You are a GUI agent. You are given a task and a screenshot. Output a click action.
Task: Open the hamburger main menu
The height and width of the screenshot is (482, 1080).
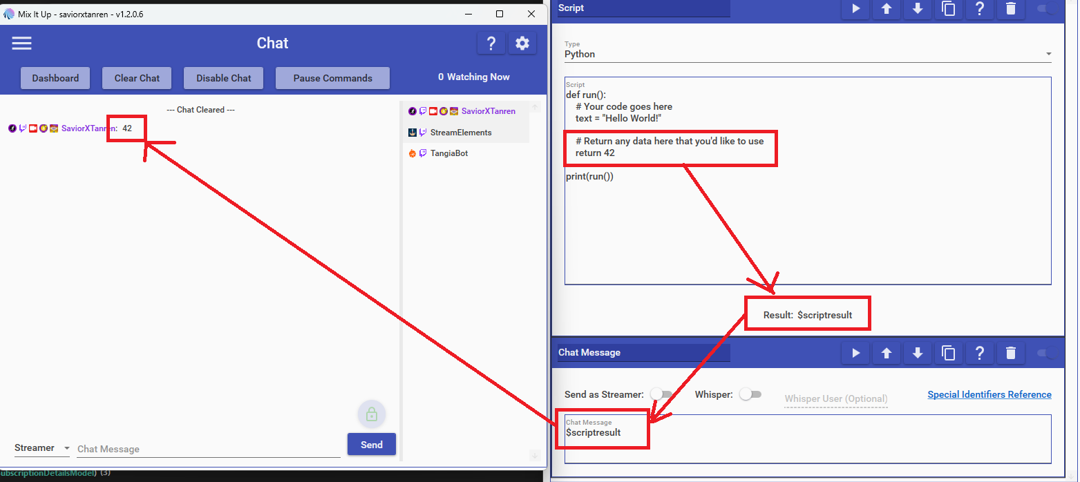pos(21,44)
